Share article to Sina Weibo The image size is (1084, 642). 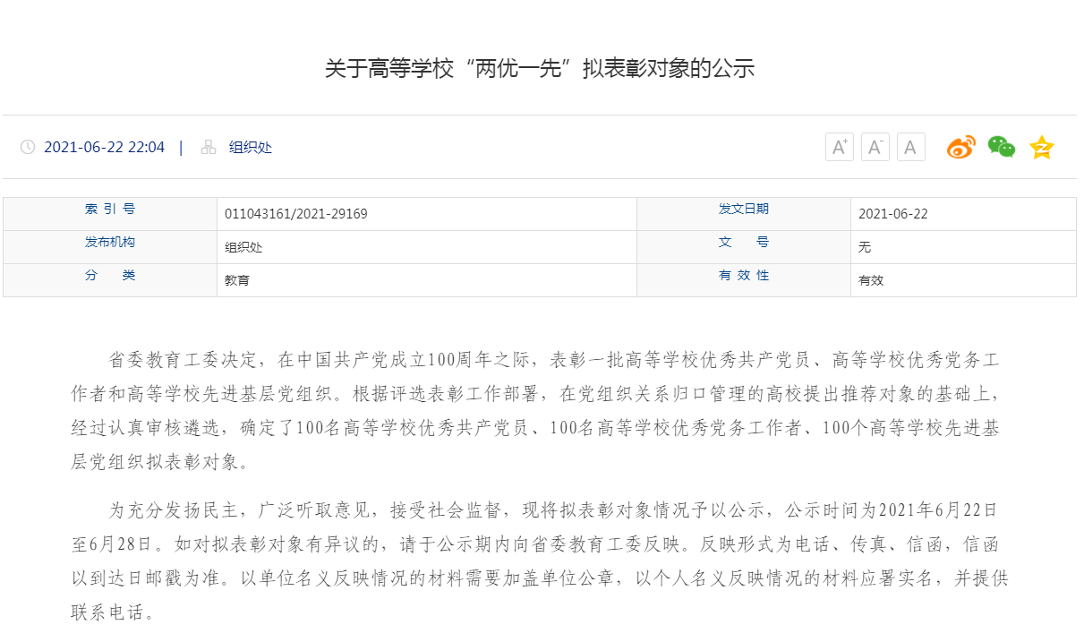pos(961,147)
